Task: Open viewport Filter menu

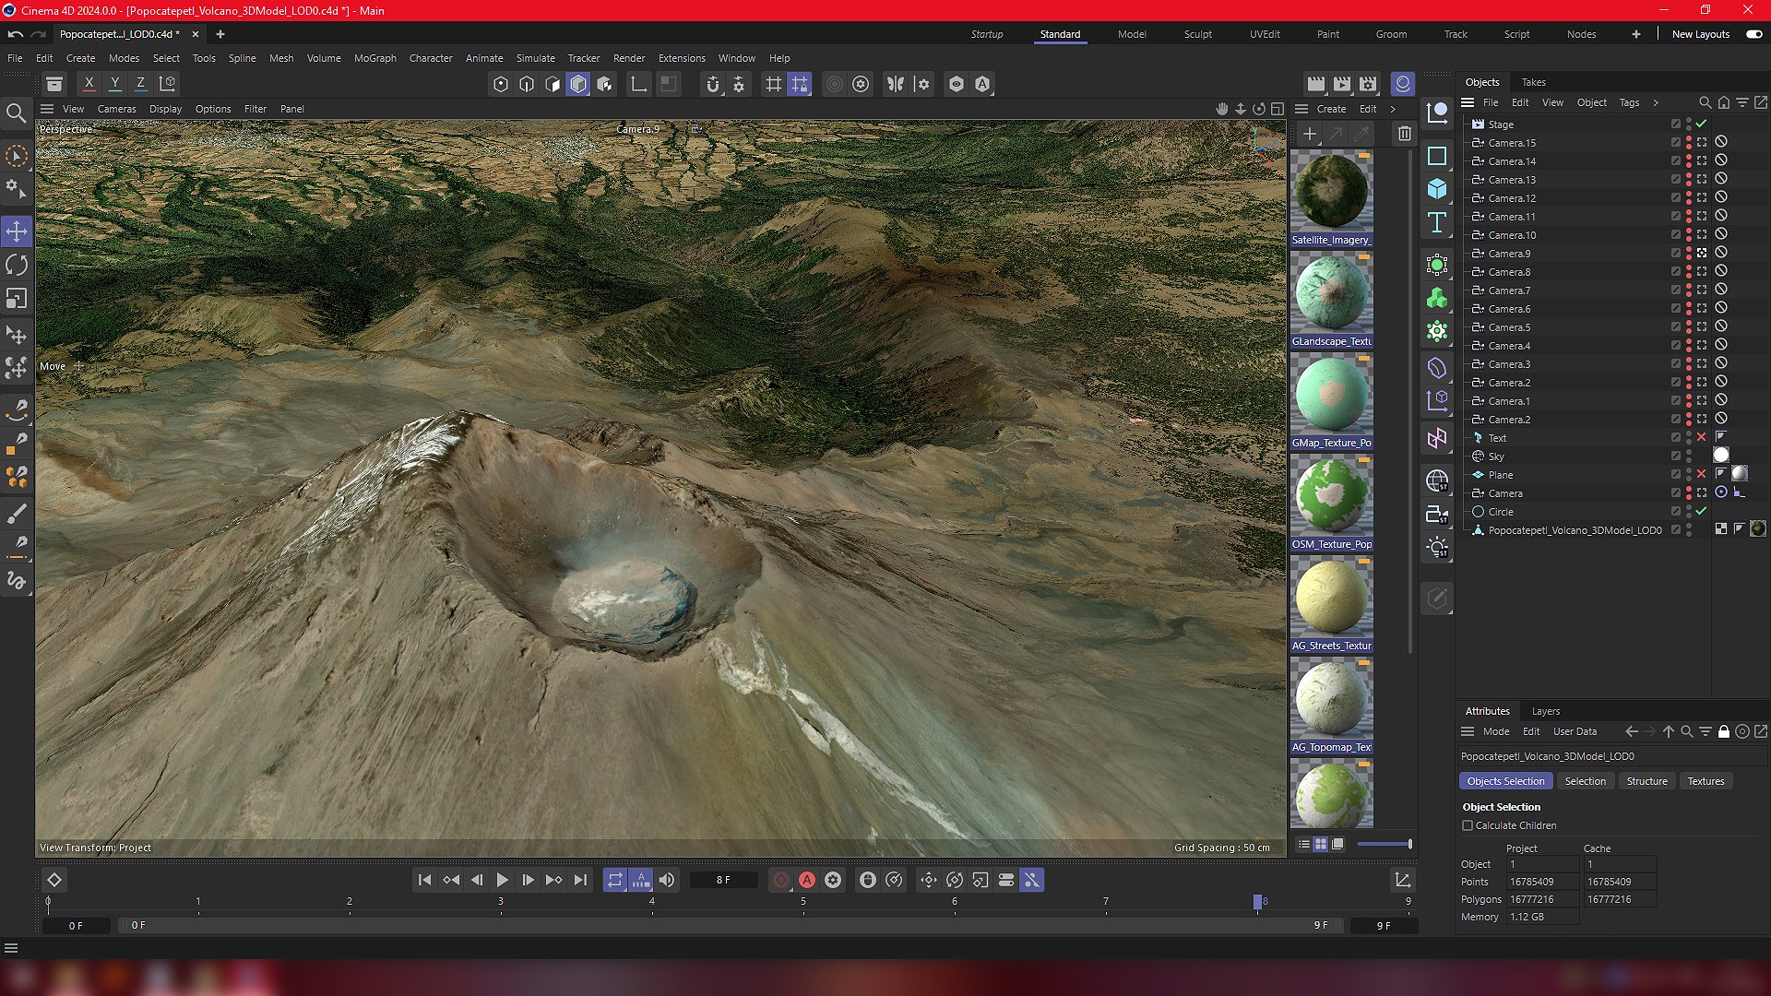Action: 255,109
